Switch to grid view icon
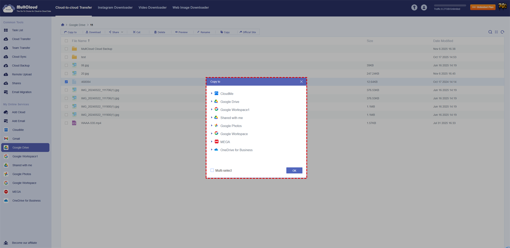The width and height of the screenshot is (510, 248). [496, 32]
